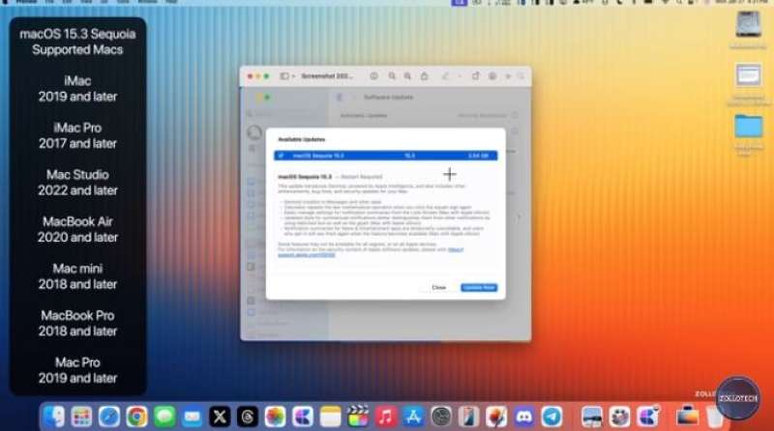Click the Software Update title in background window
Image resolution: width=774 pixels, height=431 pixels.
click(x=389, y=98)
